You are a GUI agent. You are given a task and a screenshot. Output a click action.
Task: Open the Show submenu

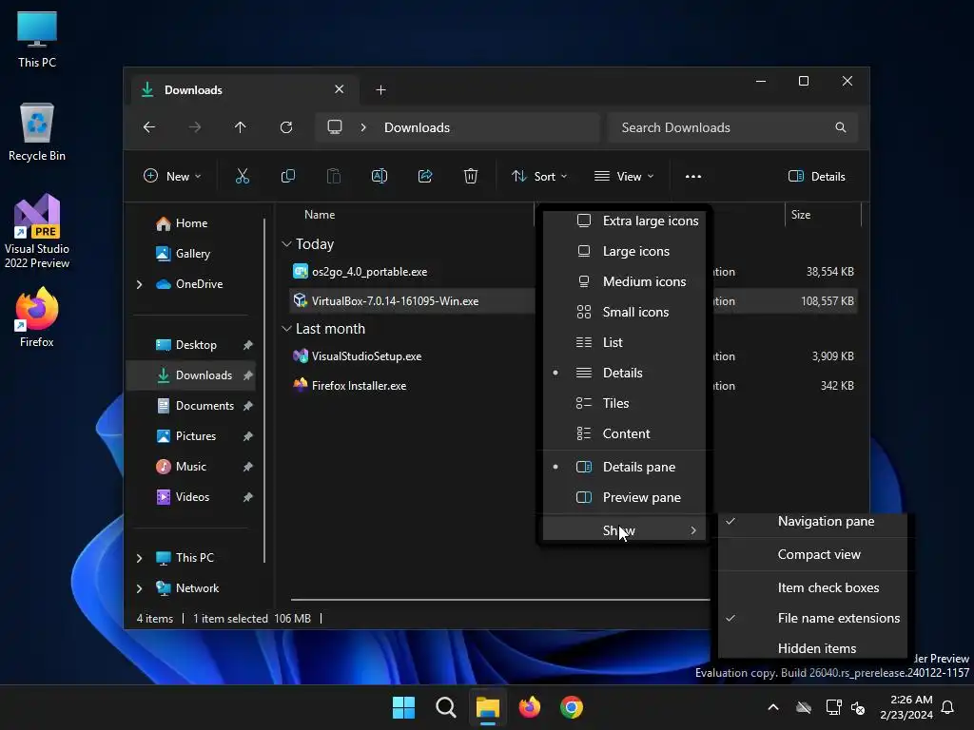[x=624, y=530]
